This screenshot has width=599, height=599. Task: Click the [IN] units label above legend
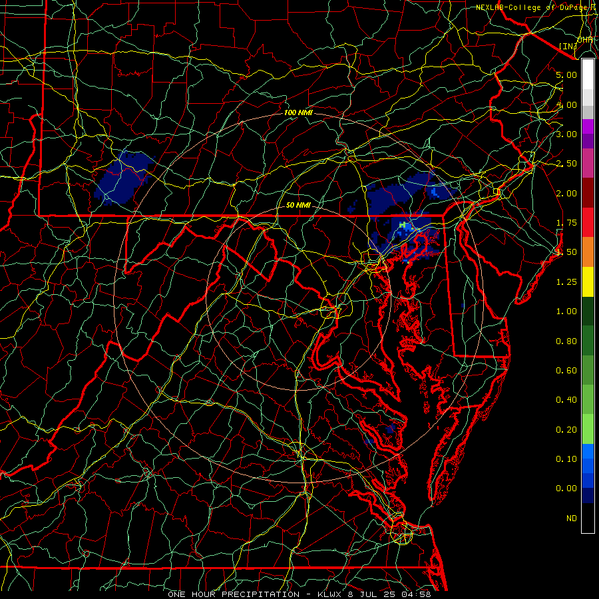568,46
